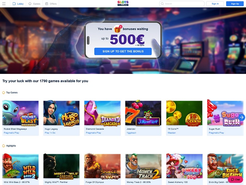This screenshot has height=185, width=246.
Task: Focus the Search input field
Action: (x=182, y=4)
